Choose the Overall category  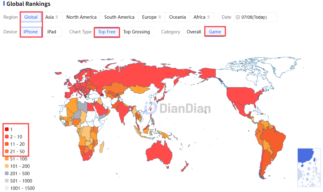(194, 32)
